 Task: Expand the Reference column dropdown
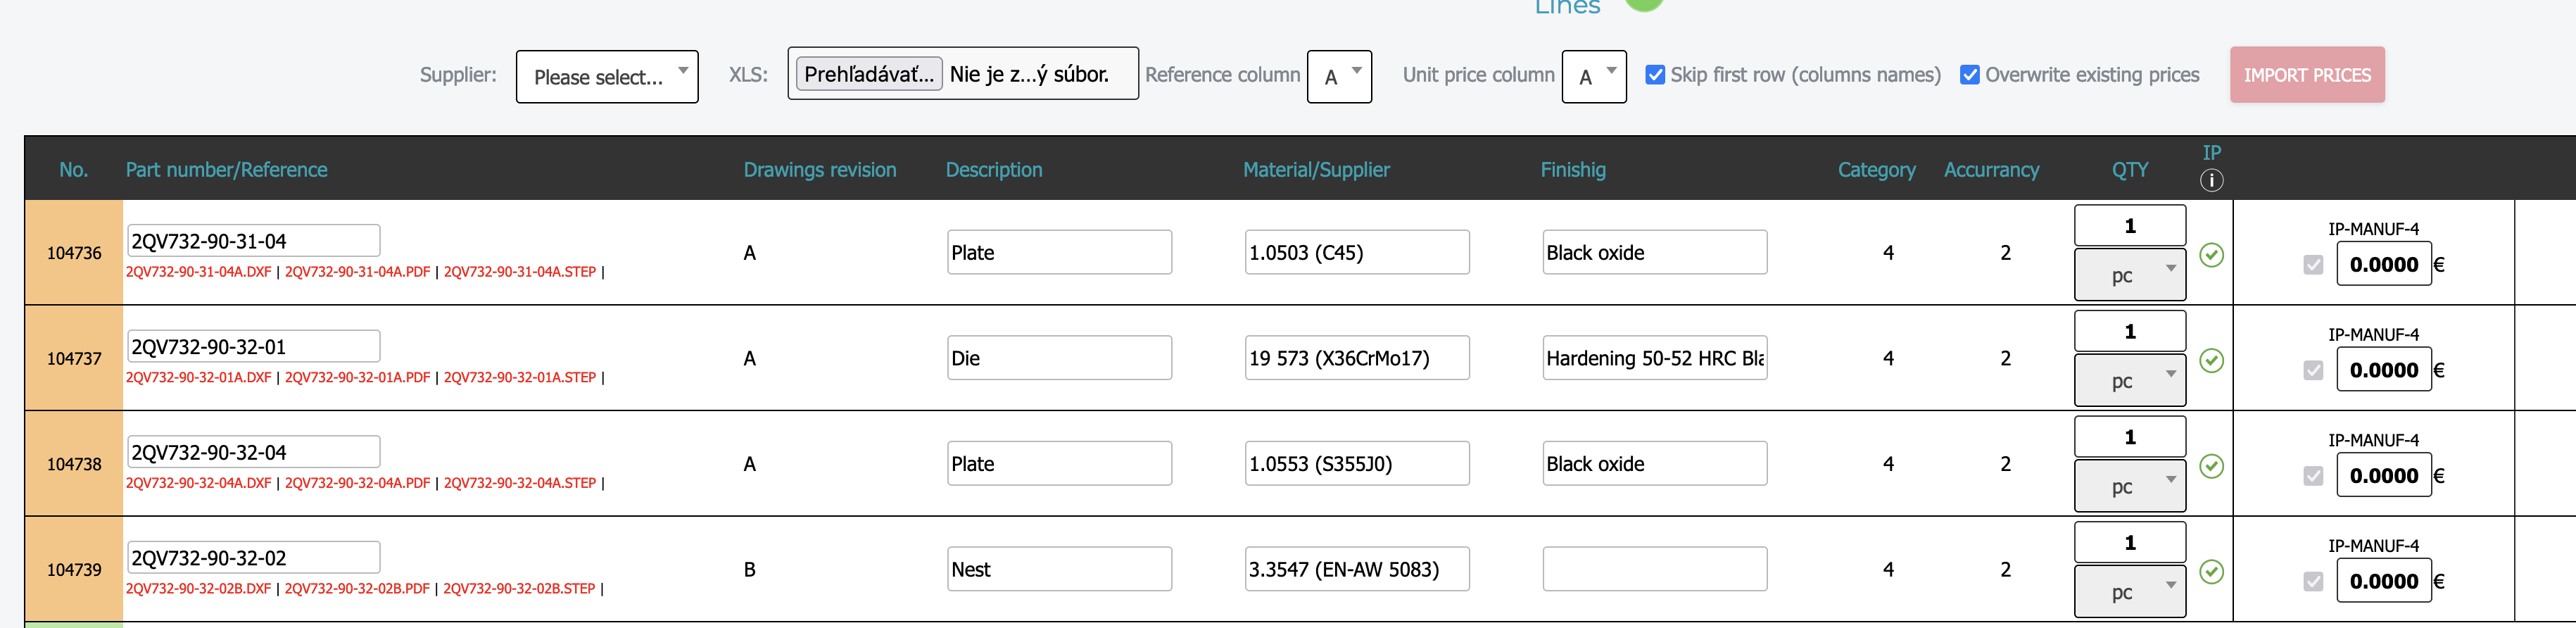tap(1338, 77)
